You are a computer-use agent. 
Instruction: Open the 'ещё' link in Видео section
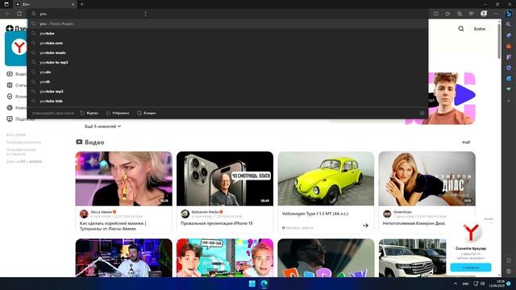(466, 142)
